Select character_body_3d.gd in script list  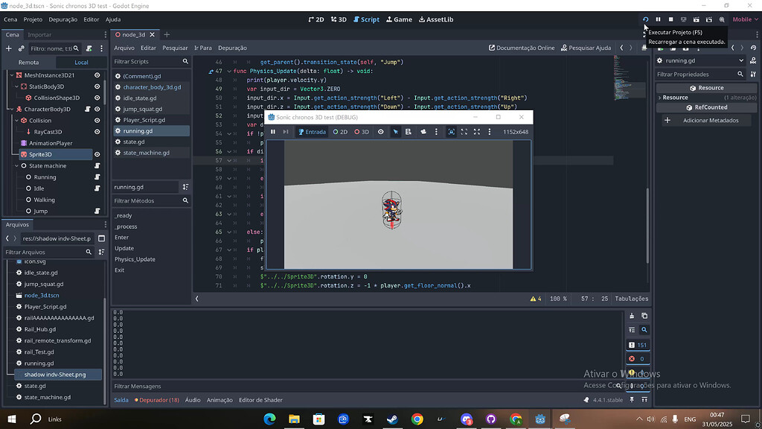(x=152, y=87)
